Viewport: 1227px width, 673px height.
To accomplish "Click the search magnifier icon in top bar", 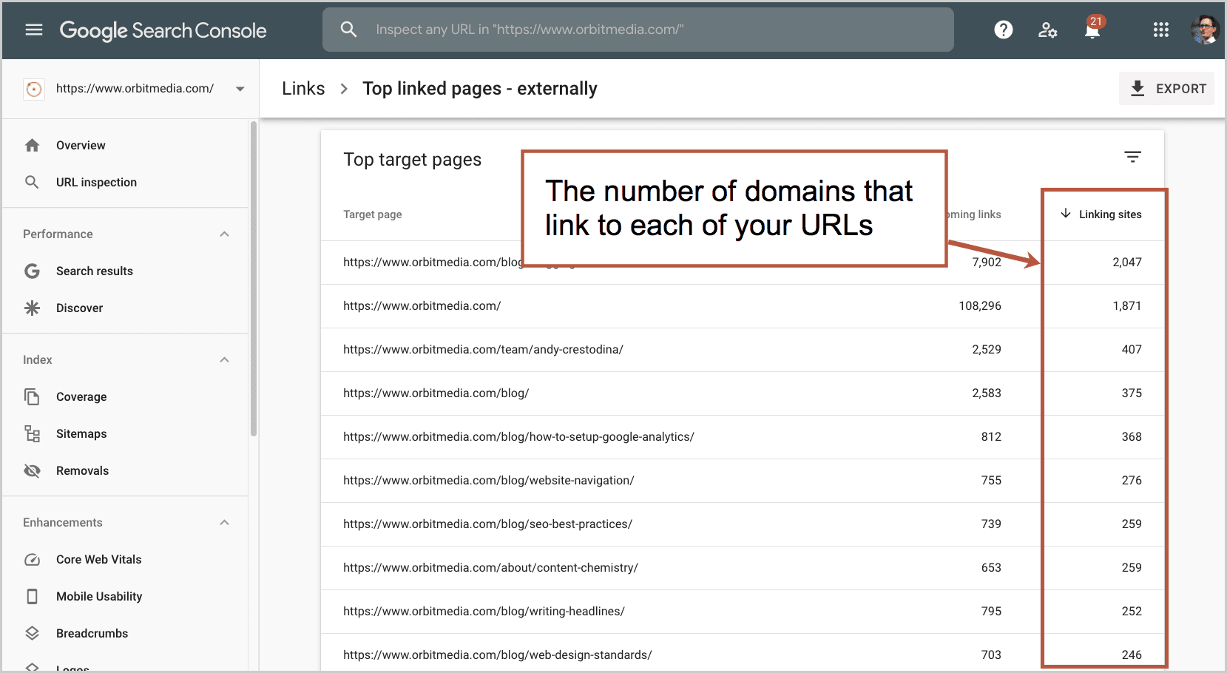I will point(348,30).
